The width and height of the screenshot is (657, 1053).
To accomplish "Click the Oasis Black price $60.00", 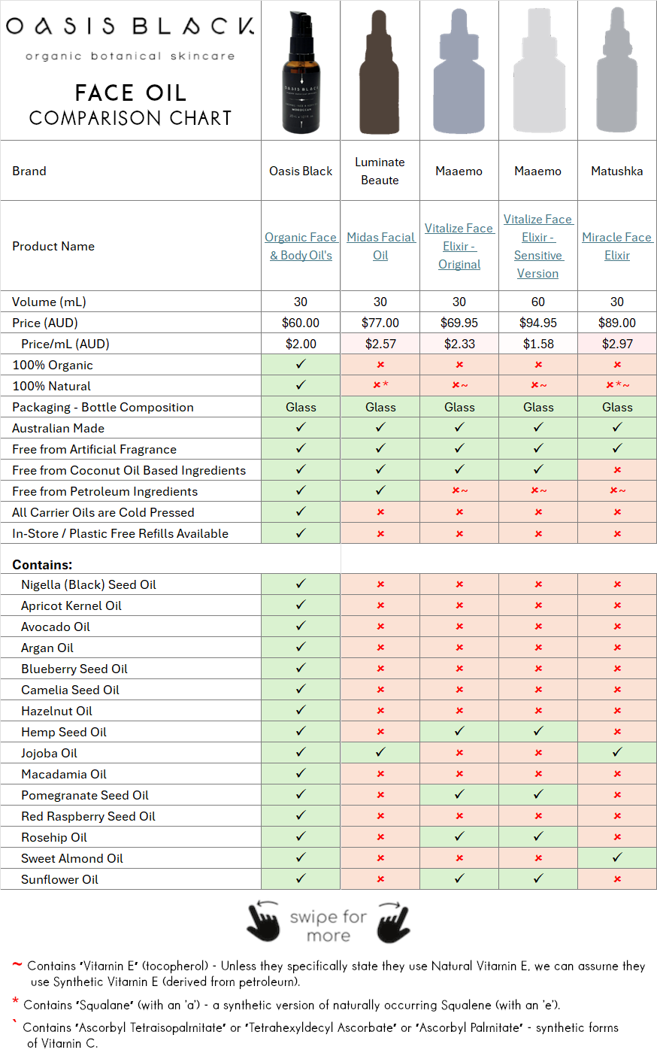I will point(301,323).
